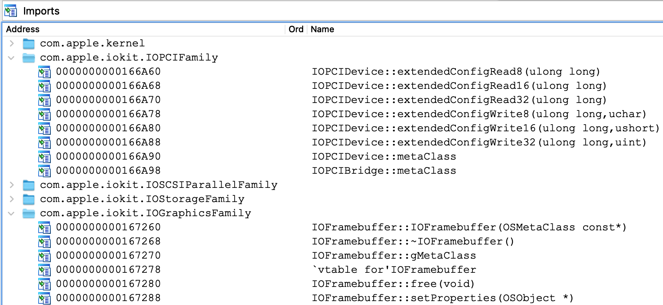
Task: Click the import icon beside address 0000000000166A98
Action: 44,171
